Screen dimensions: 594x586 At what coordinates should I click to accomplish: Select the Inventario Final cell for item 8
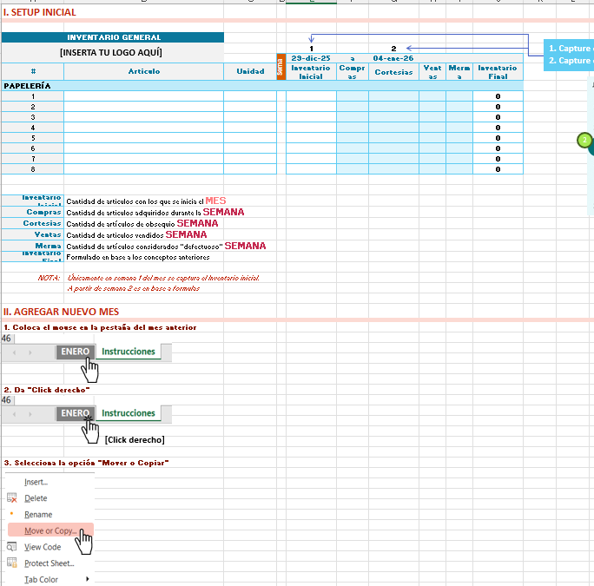(x=498, y=169)
